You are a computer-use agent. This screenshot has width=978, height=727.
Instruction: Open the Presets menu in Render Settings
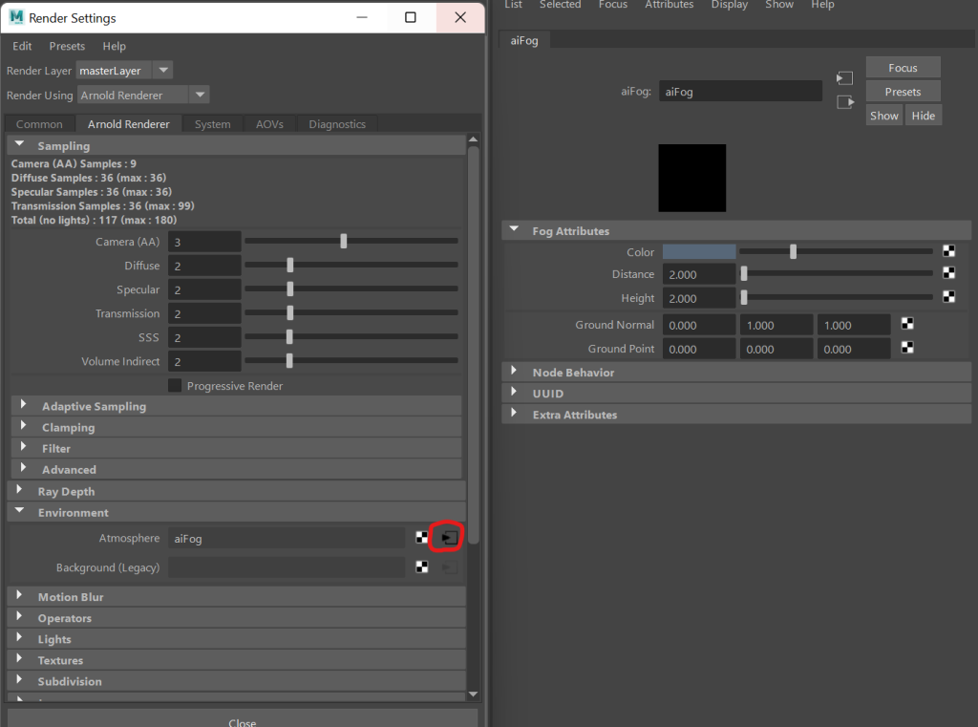67,46
